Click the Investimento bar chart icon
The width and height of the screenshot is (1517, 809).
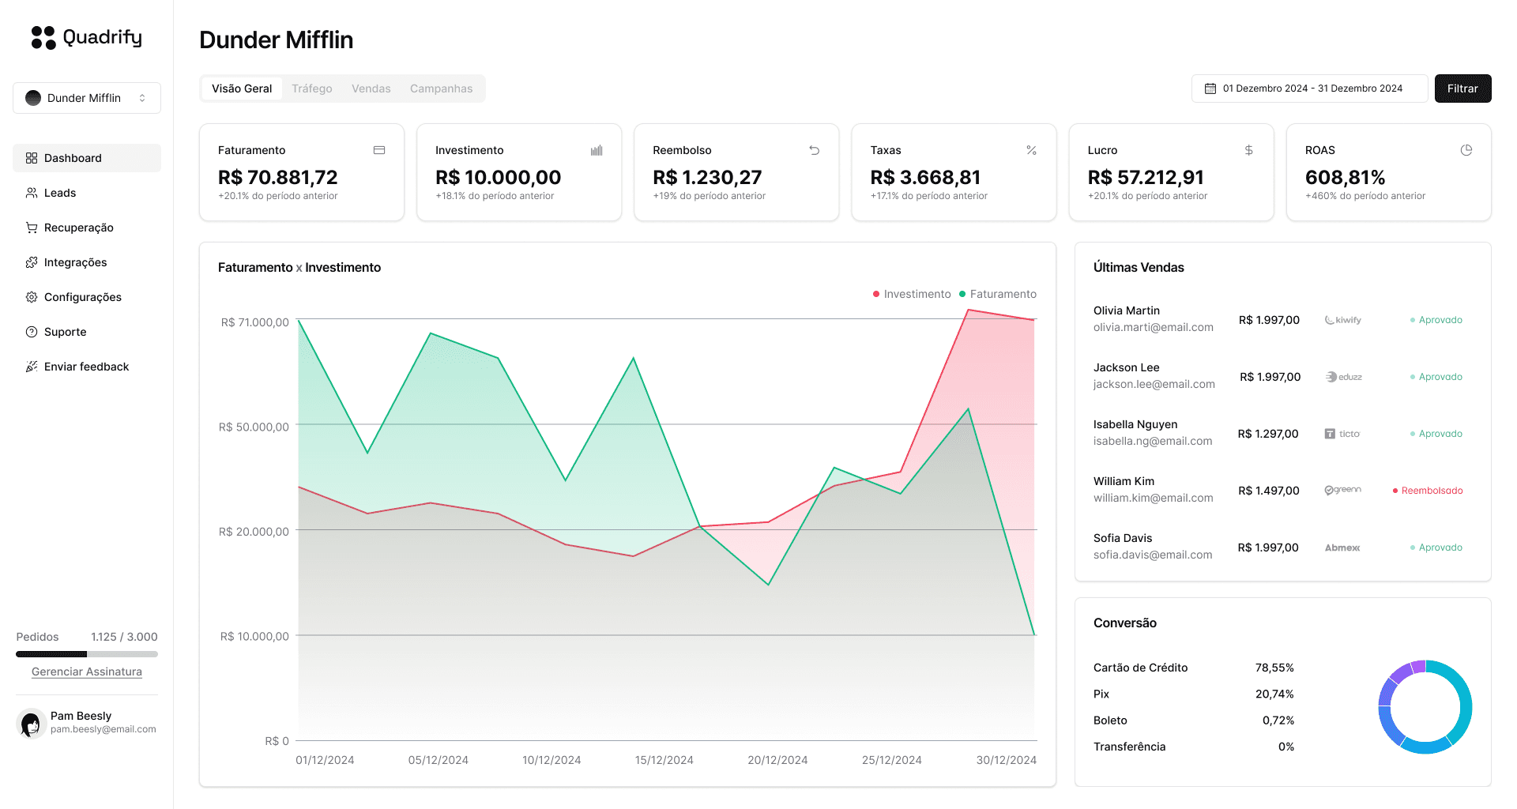pos(597,150)
